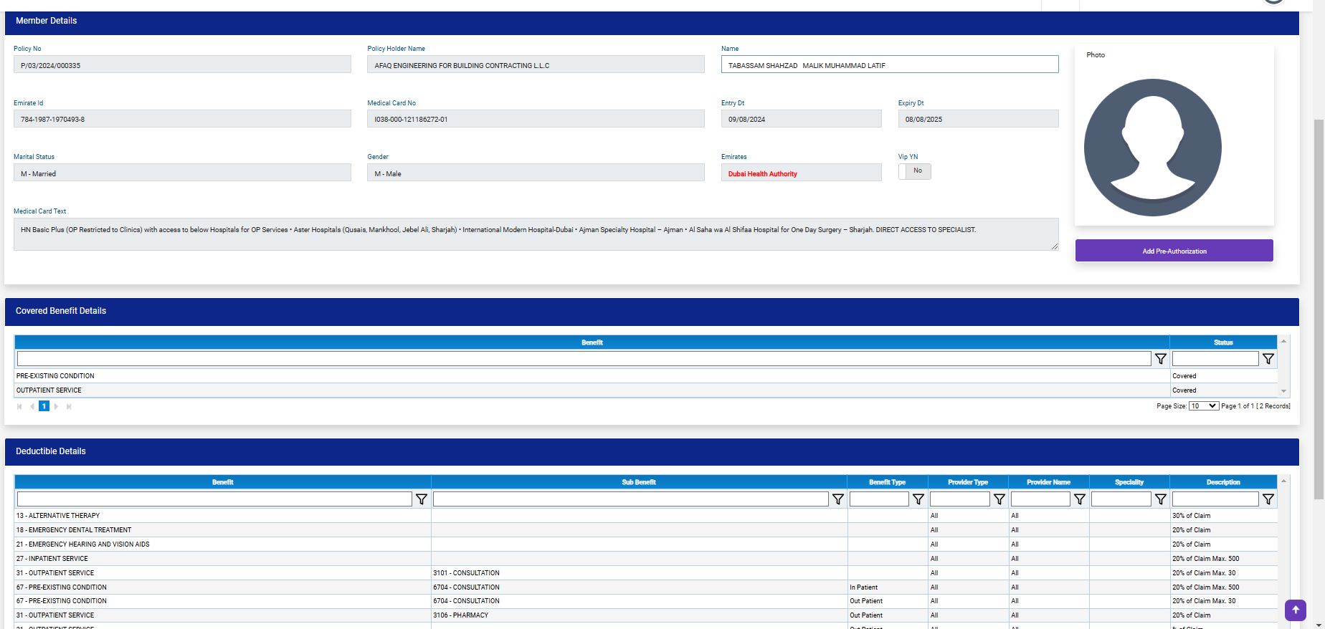Screen dimensions: 1325x629
Task: Select page 1 in Covered Benefit pager
Action: coord(44,406)
